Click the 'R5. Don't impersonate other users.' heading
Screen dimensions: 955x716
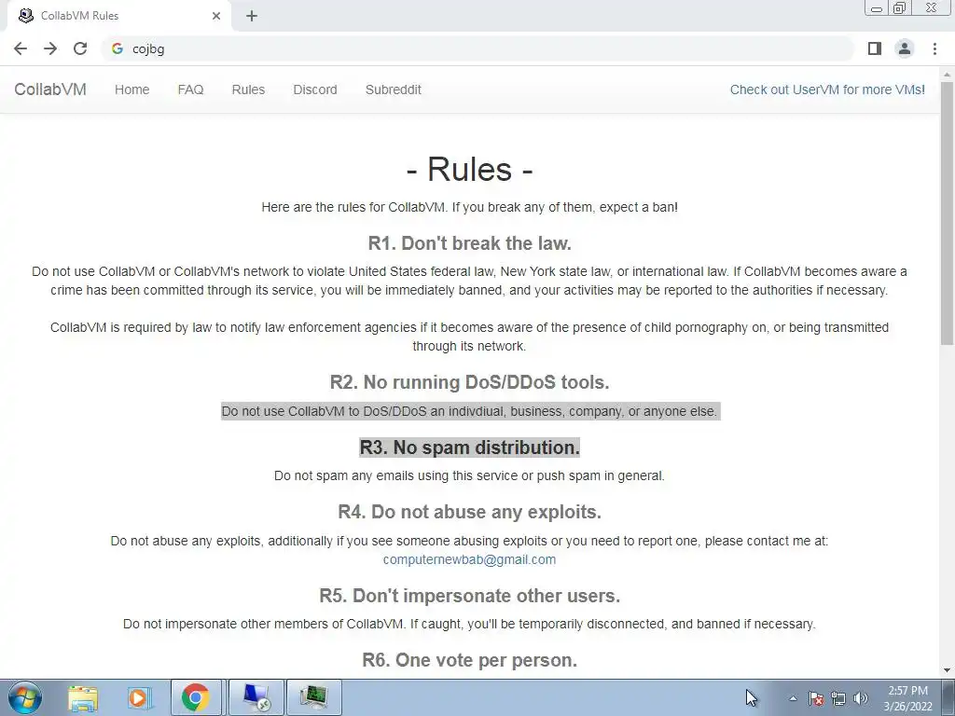point(469,595)
